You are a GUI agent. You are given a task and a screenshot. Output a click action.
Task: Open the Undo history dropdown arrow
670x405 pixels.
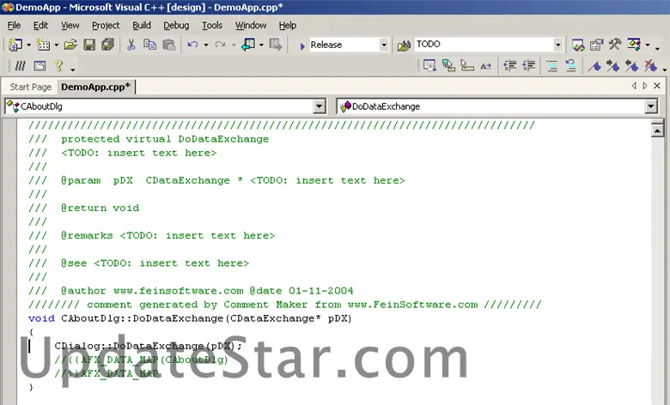coord(206,45)
